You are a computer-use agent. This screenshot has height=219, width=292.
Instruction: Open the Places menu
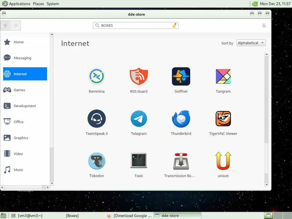tap(38, 4)
